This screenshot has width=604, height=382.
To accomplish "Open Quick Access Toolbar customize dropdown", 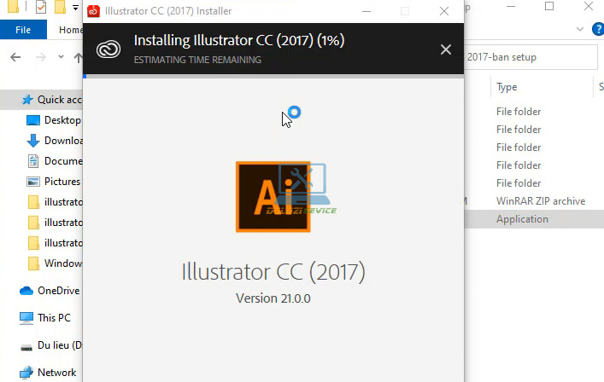I will [75, 7].
